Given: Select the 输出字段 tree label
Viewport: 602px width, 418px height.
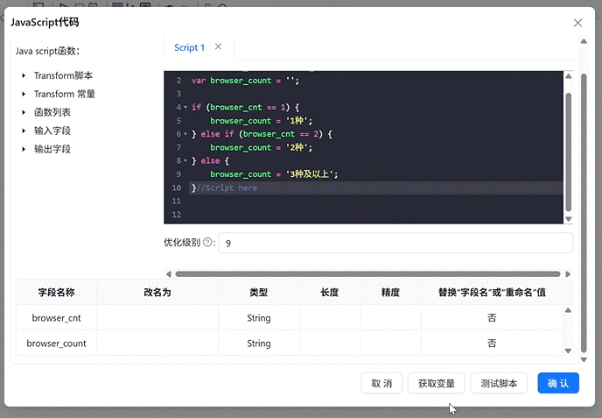Looking at the screenshot, I should coord(52,149).
